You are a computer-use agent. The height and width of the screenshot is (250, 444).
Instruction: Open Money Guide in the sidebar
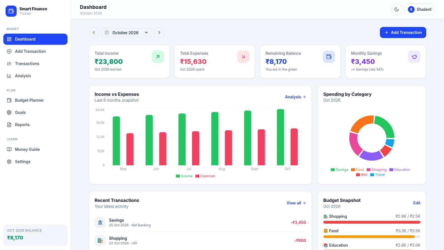tap(35, 149)
